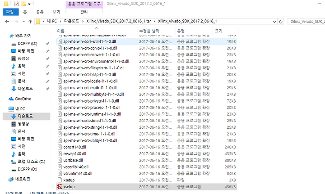Refresh the current folder view
The image size is (325, 194).
pyautogui.click(x=281, y=22)
